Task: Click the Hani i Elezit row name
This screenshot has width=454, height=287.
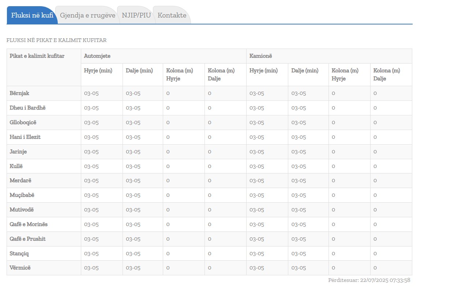Action: pos(25,137)
